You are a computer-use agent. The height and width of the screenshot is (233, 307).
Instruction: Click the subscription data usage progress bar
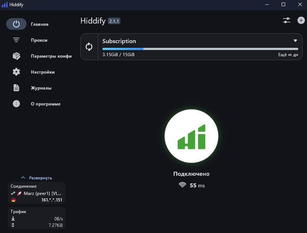pyautogui.click(x=200, y=49)
